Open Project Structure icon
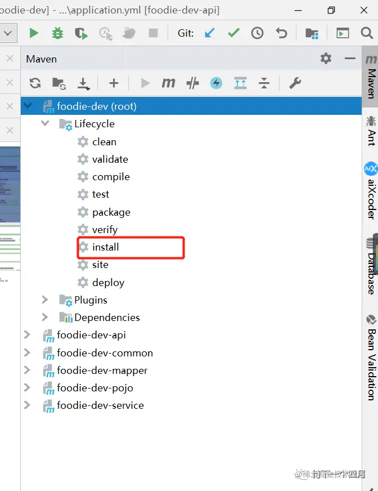Viewport: 378px width, 491px height. 312,33
